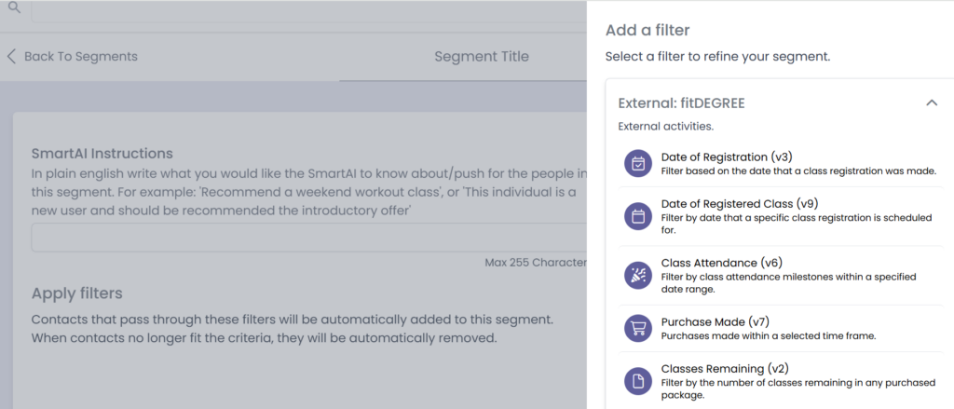Click the shopping cart Purchase Made icon
This screenshot has width=954, height=409.
(x=638, y=328)
